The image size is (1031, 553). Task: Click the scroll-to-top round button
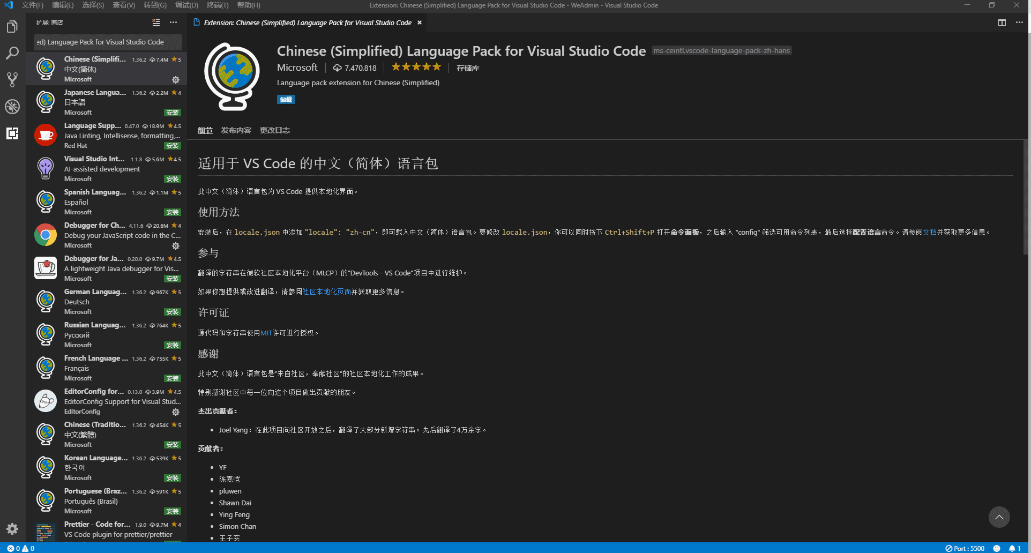999,517
